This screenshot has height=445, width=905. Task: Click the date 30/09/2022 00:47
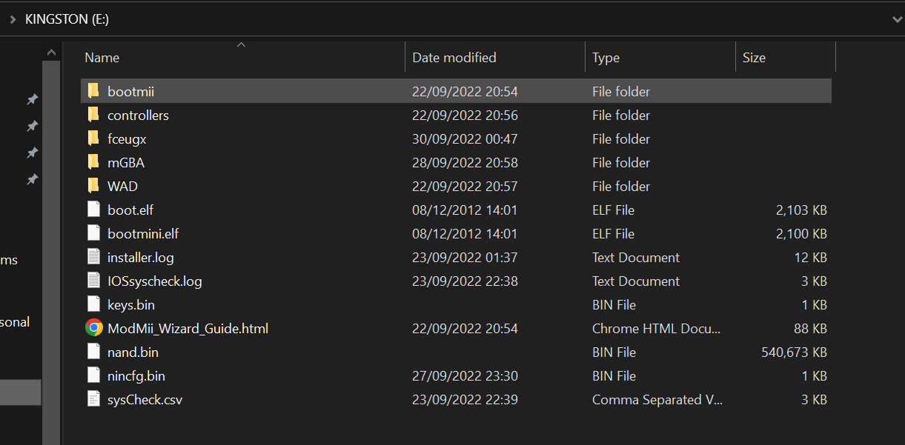point(465,139)
